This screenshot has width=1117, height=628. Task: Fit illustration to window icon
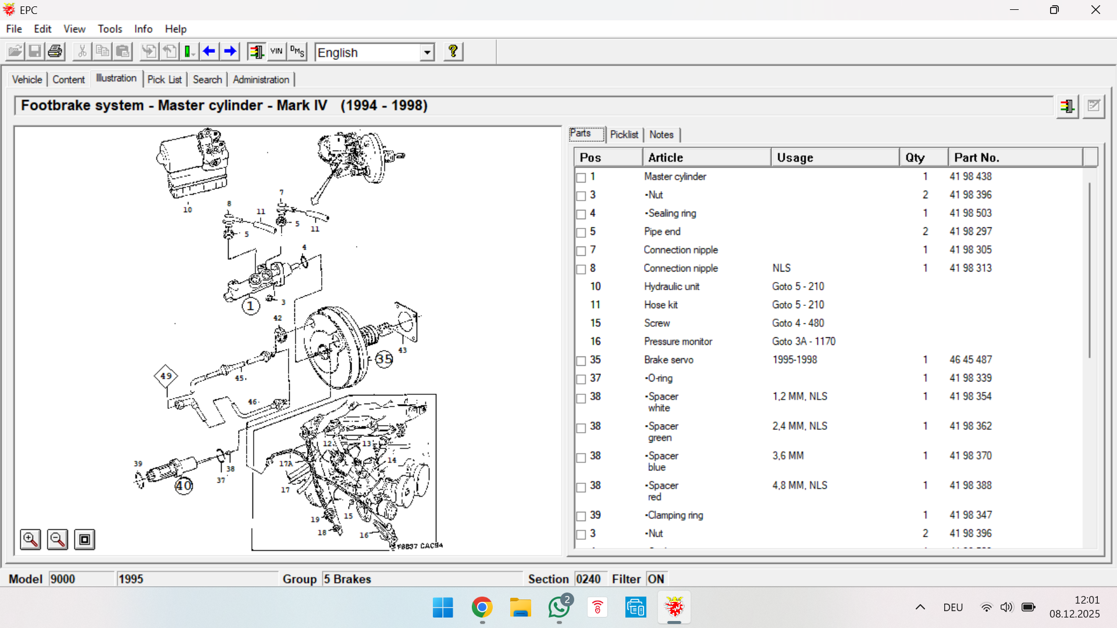tap(85, 540)
